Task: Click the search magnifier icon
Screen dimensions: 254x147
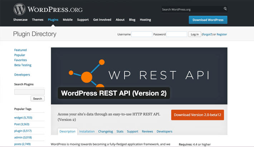Action: pyautogui.click(x=225, y=9)
